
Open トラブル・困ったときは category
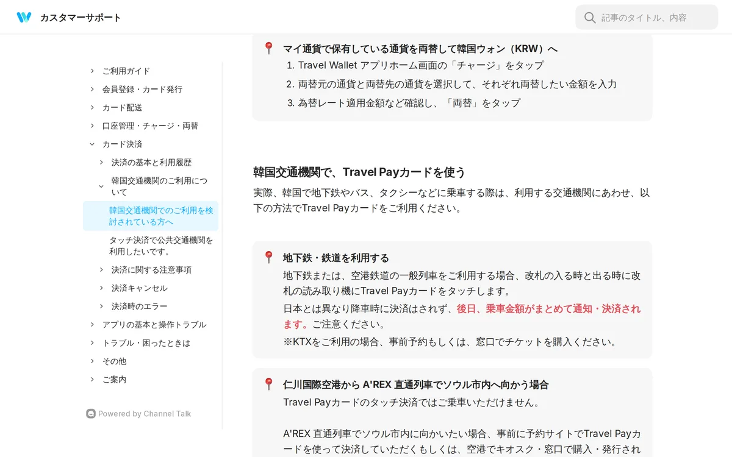pyautogui.click(x=146, y=342)
